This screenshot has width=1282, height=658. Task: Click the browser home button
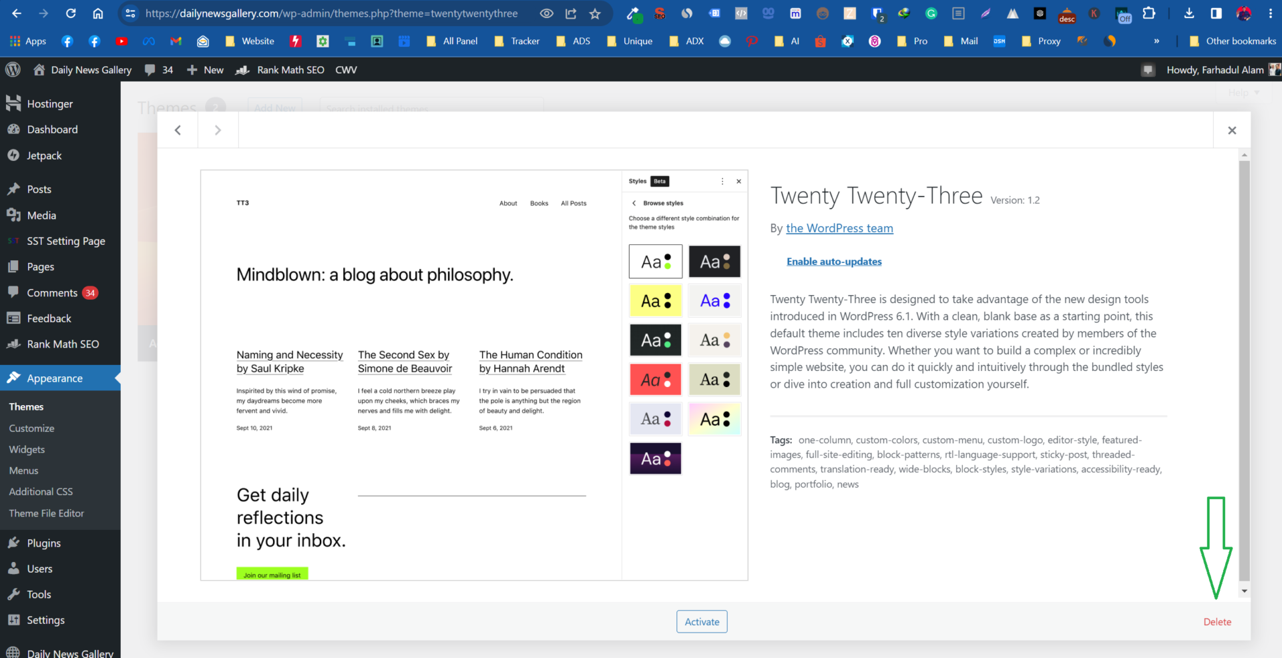pos(97,13)
